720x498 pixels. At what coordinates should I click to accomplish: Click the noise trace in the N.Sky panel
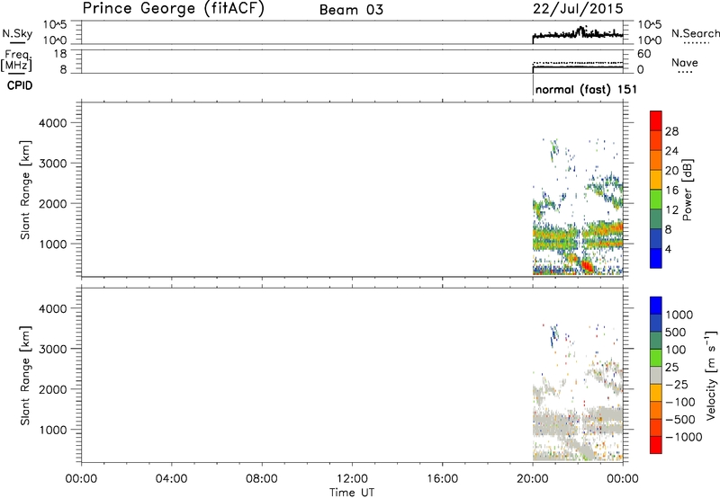[x=578, y=34]
